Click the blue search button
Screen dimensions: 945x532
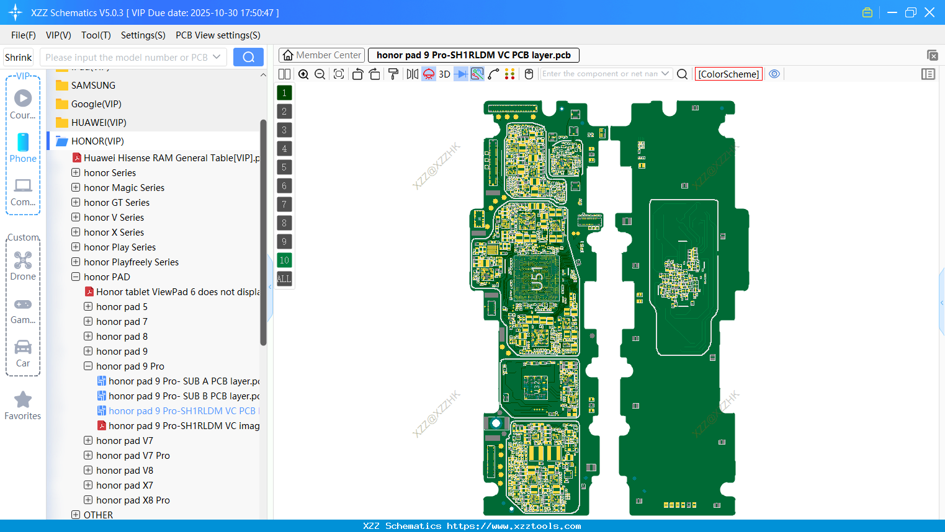coord(248,57)
